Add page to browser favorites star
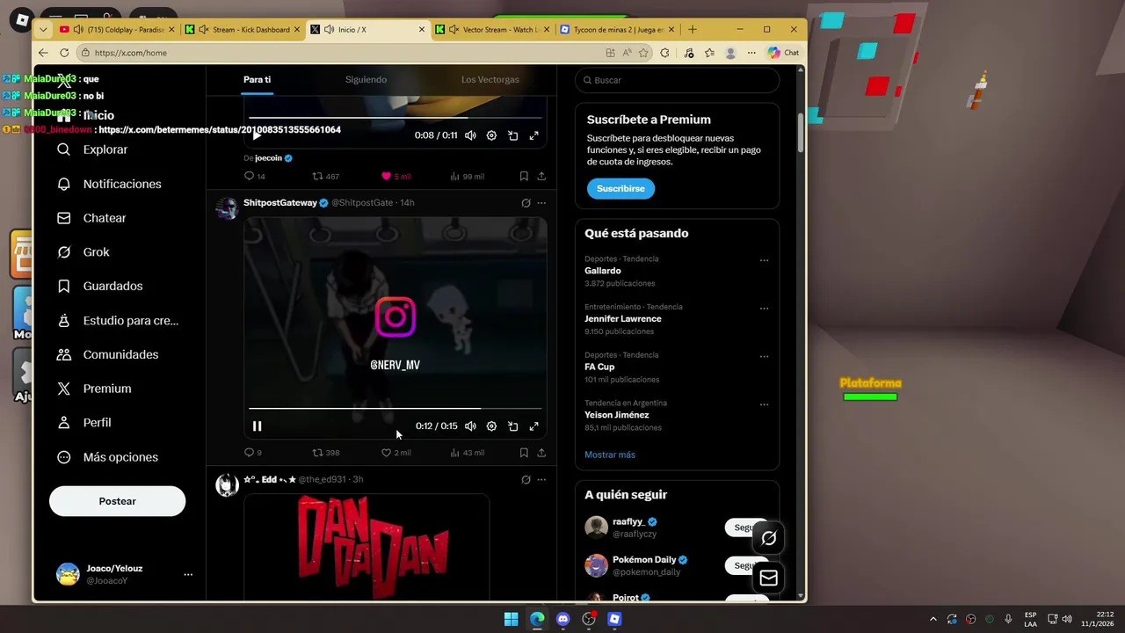This screenshot has height=633, width=1125. pos(643,53)
